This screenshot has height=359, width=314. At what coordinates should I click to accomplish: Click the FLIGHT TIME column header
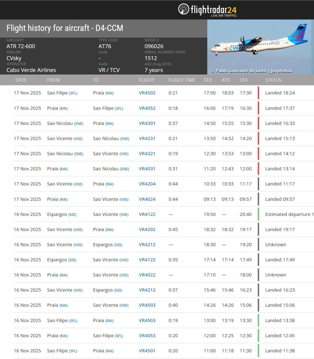click(182, 80)
